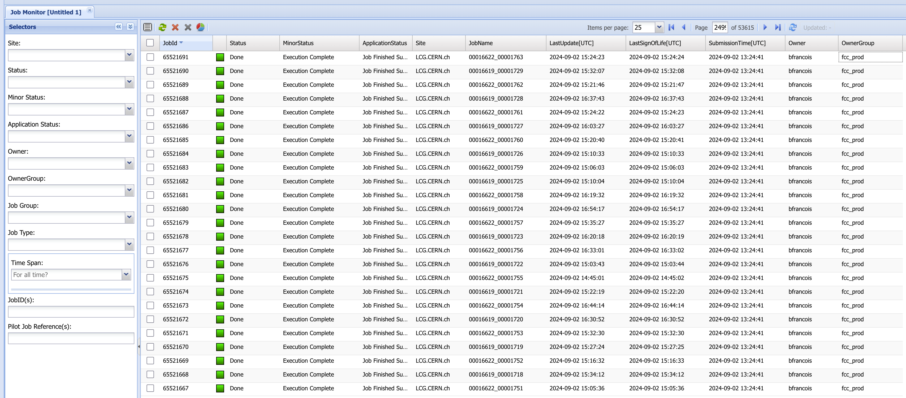Image resolution: width=906 pixels, height=398 pixels.
Task: Check the box for job 65521674
Action: click(x=150, y=291)
